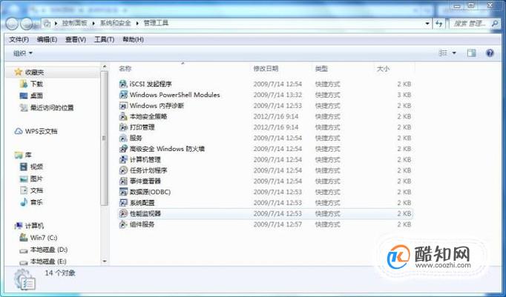Open Win7 (C:) drive
This screenshot has height=297, width=506.
click(x=39, y=238)
